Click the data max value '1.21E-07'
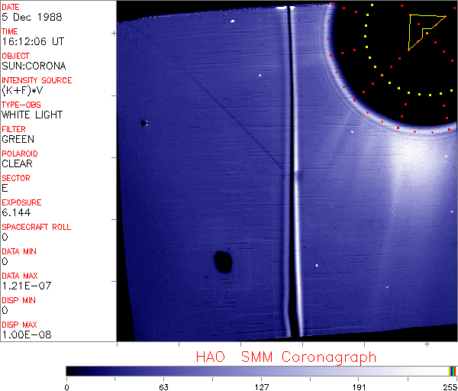 [27, 286]
